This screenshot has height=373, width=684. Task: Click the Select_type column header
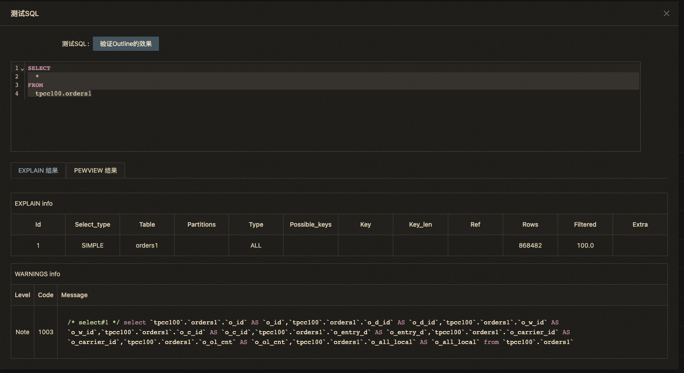coord(92,224)
